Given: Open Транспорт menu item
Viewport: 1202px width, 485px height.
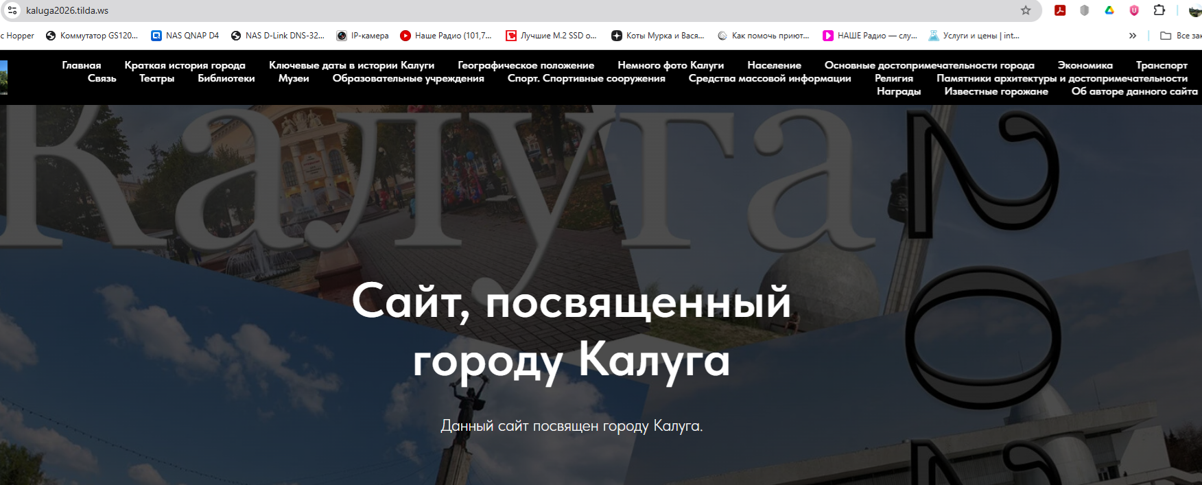Looking at the screenshot, I should (x=1162, y=65).
